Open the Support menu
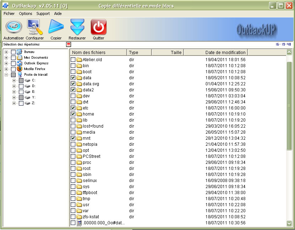Screen dimensions: 295x230 (x=43, y=14)
